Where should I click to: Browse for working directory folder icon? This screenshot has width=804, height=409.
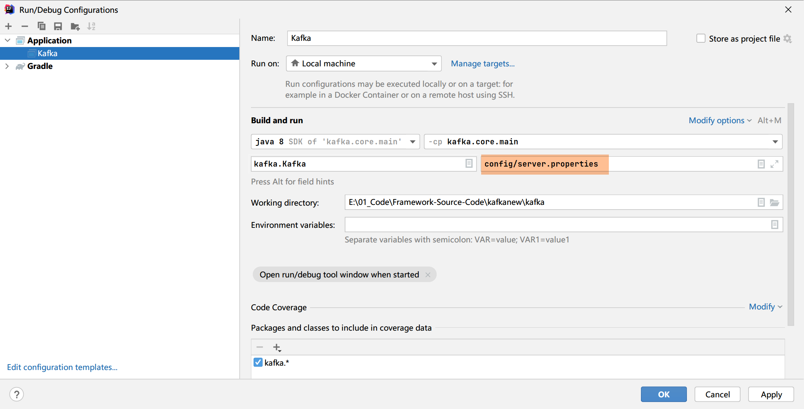click(x=774, y=202)
